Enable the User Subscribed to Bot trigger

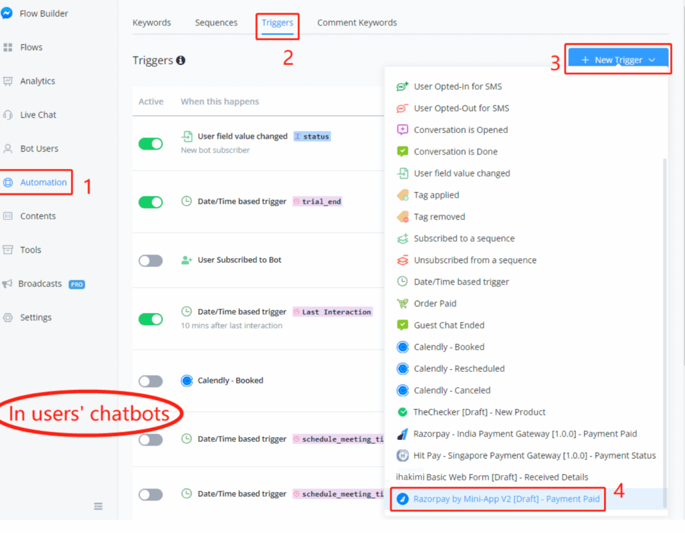coord(151,260)
